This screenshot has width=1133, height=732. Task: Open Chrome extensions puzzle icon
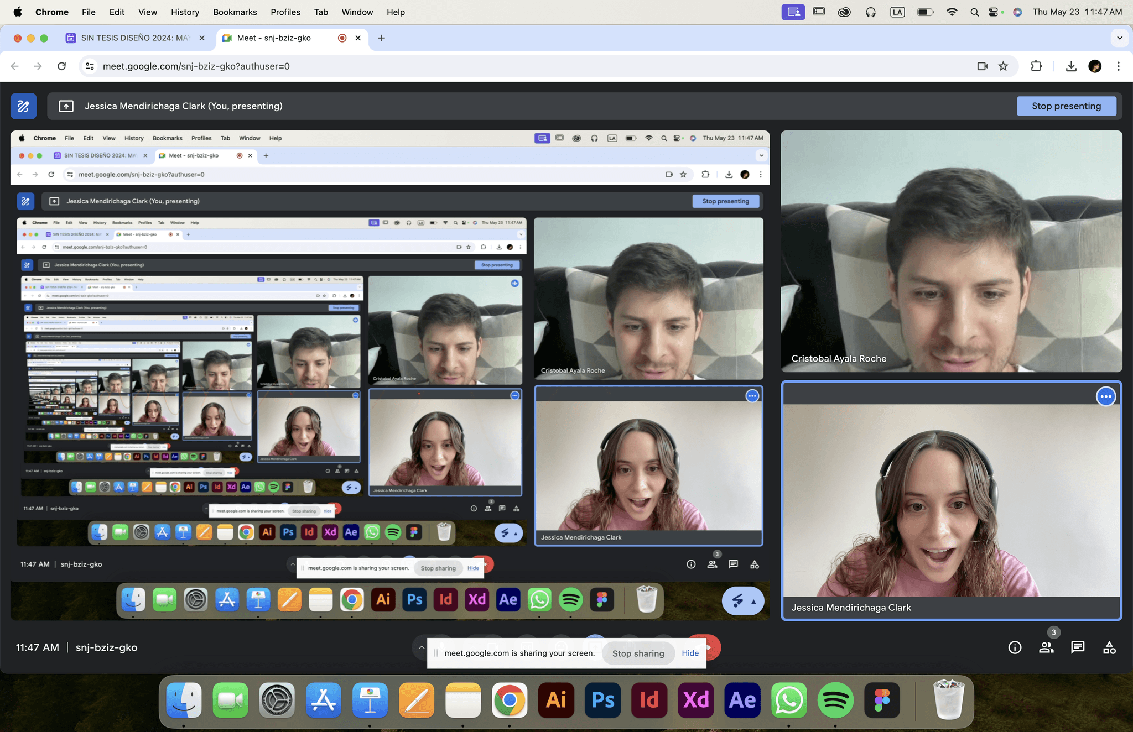click(x=1036, y=66)
